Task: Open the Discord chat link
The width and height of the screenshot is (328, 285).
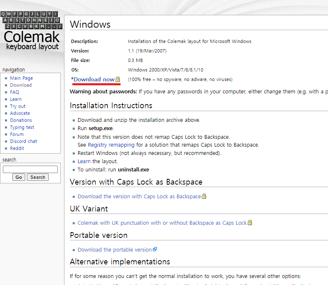Action: pos(24,141)
